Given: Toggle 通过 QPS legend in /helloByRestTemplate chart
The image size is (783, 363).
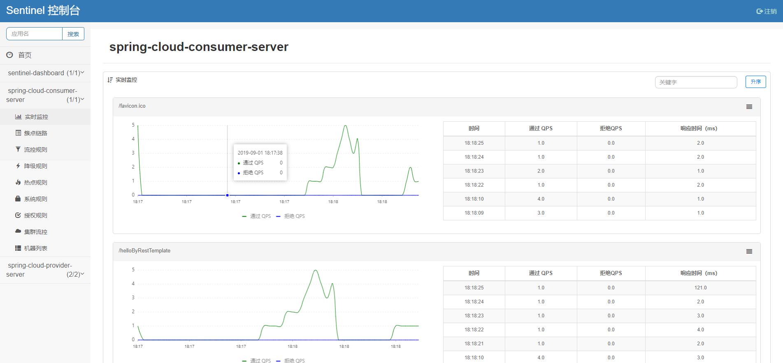Looking at the screenshot, I should (256, 361).
